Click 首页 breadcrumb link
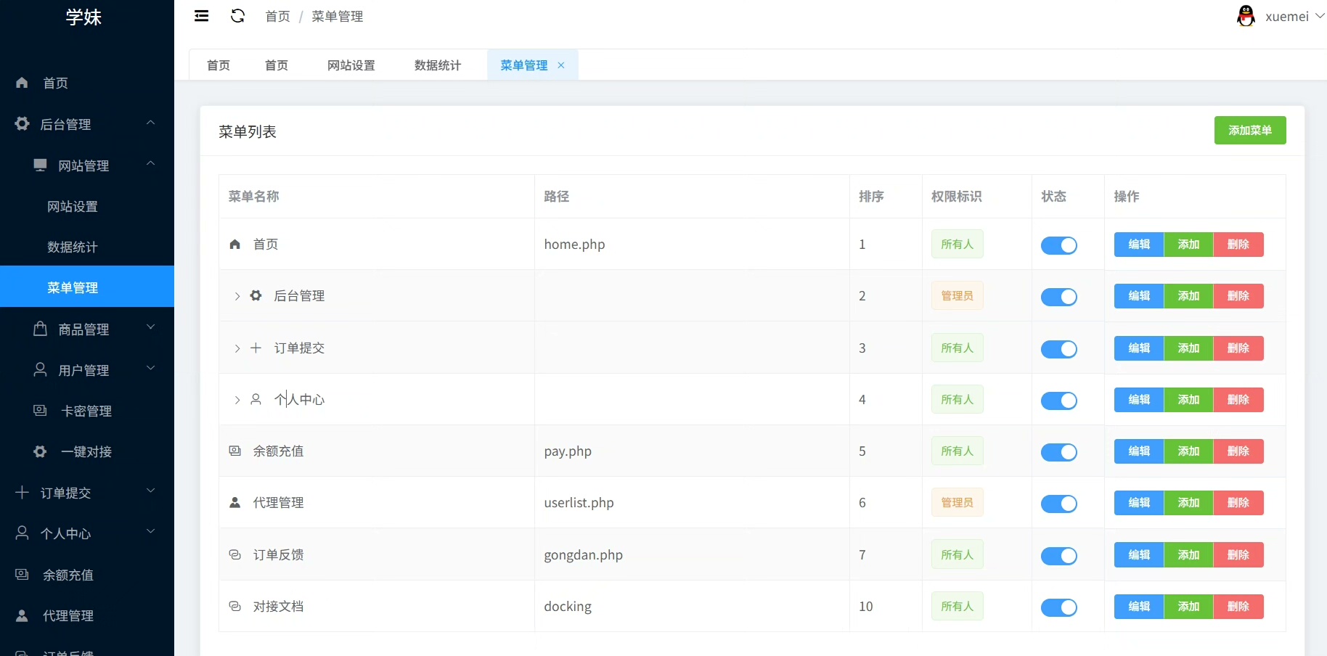Viewport: 1327px width, 656px height. [x=277, y=16]
